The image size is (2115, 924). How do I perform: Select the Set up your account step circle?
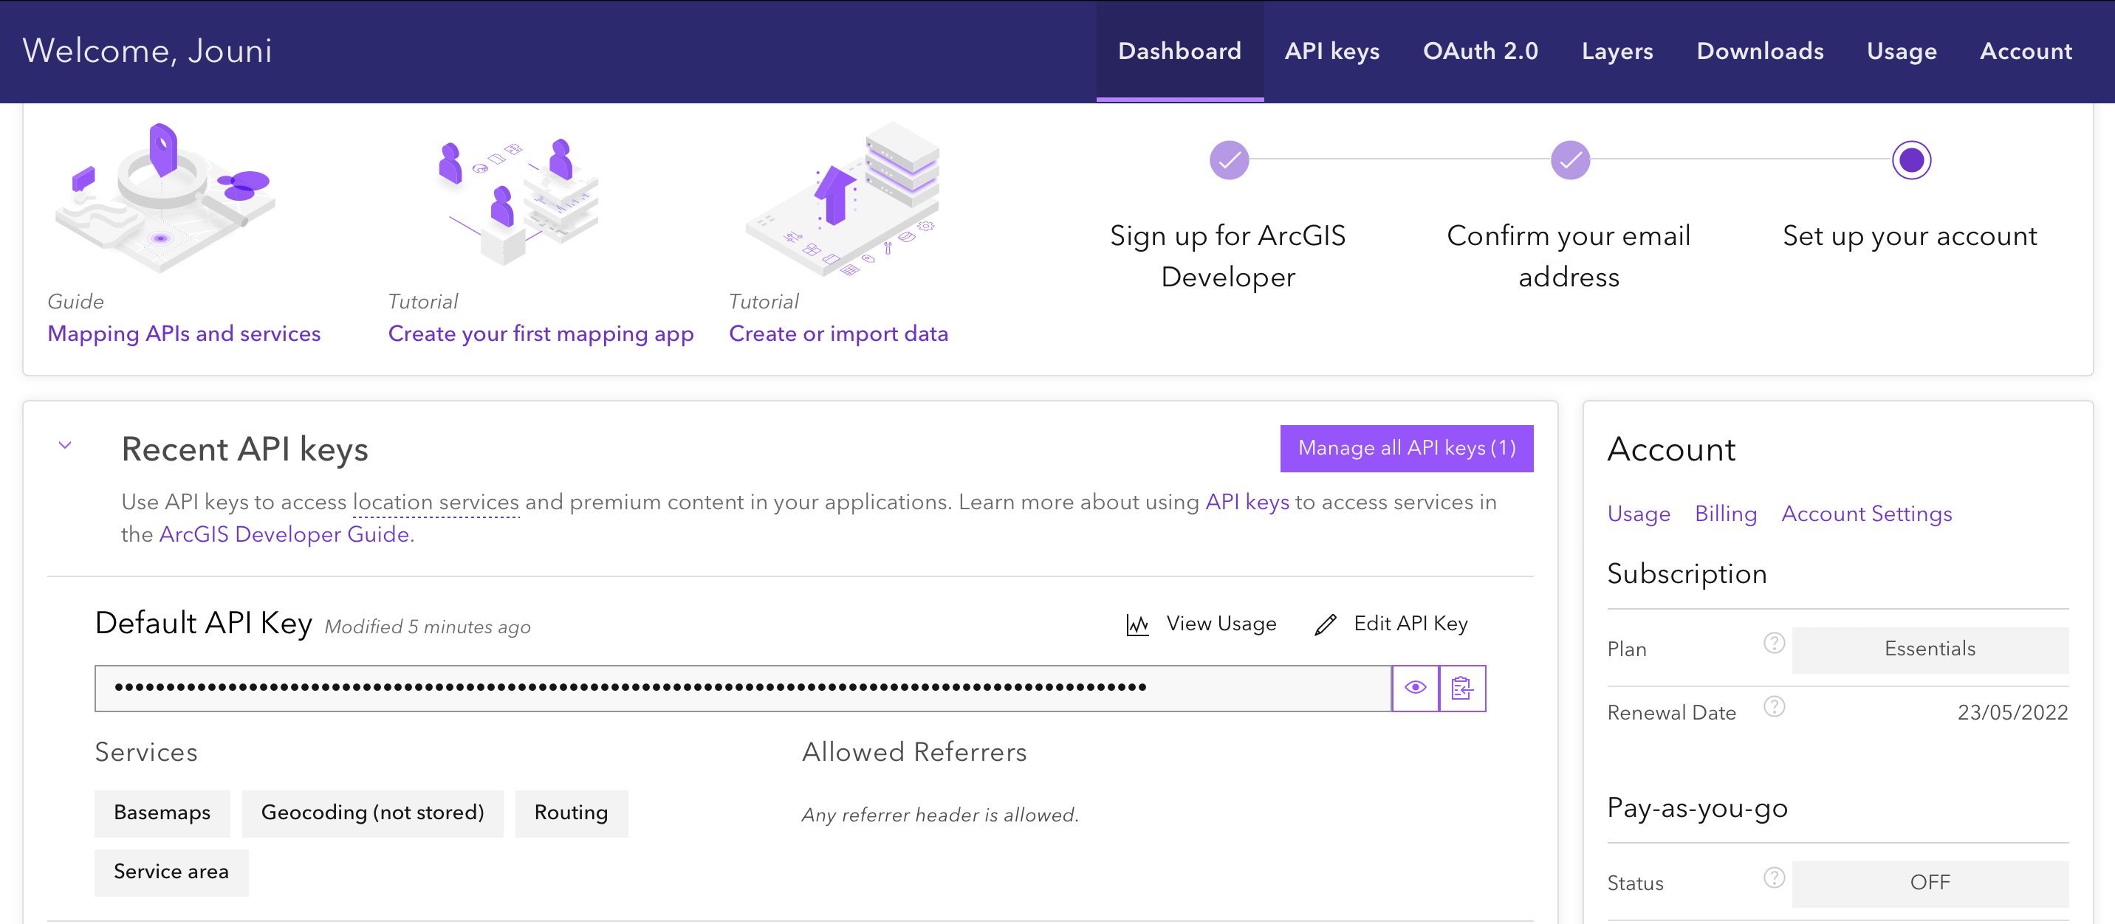(1910, 160)
